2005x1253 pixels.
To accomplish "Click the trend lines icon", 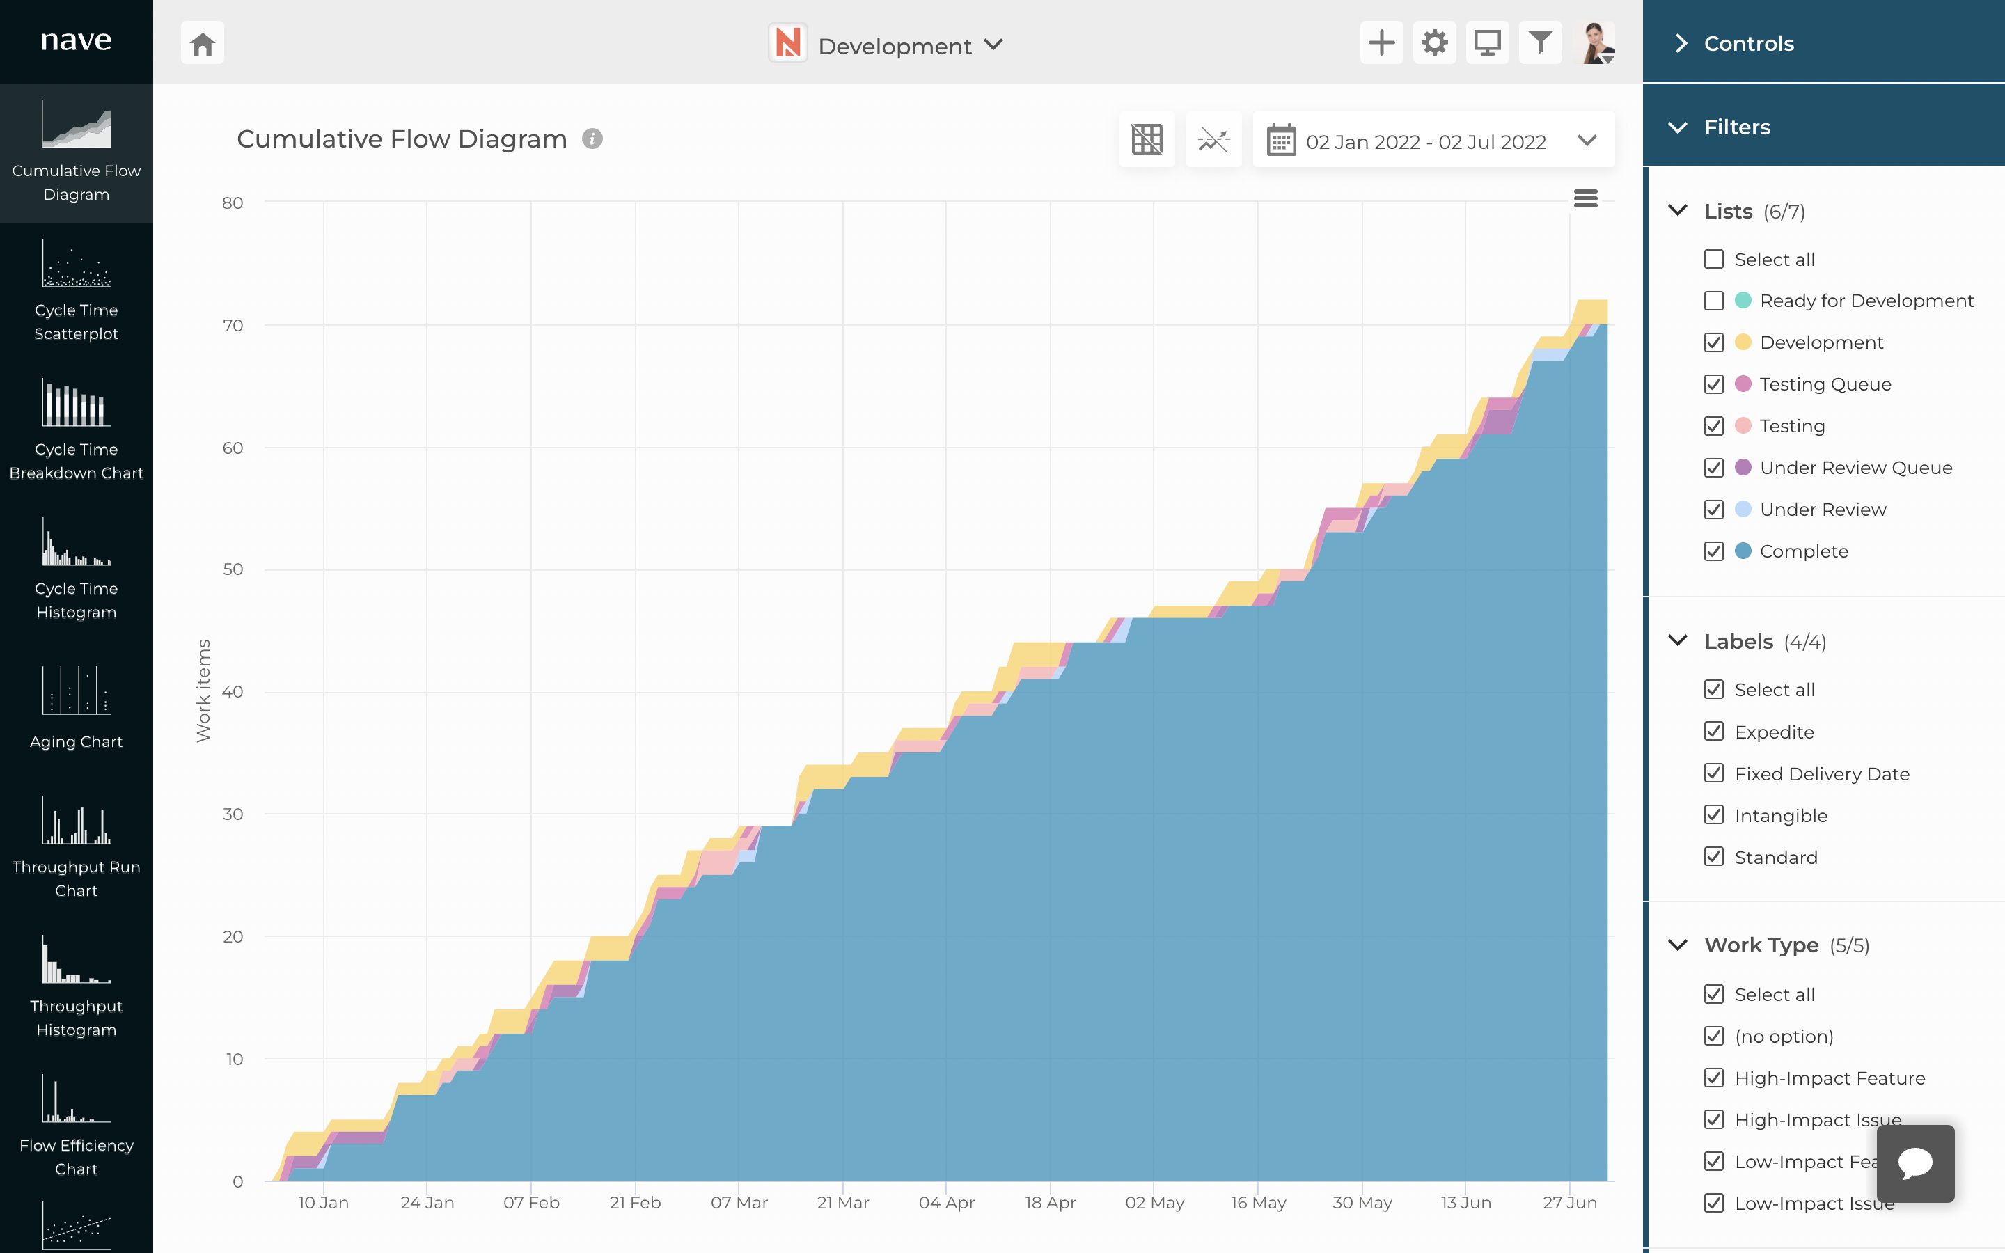I will coord(1213,140).
